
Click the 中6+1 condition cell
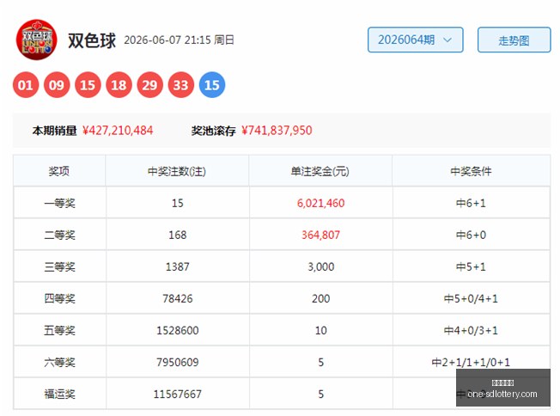(x=471, y=203)
